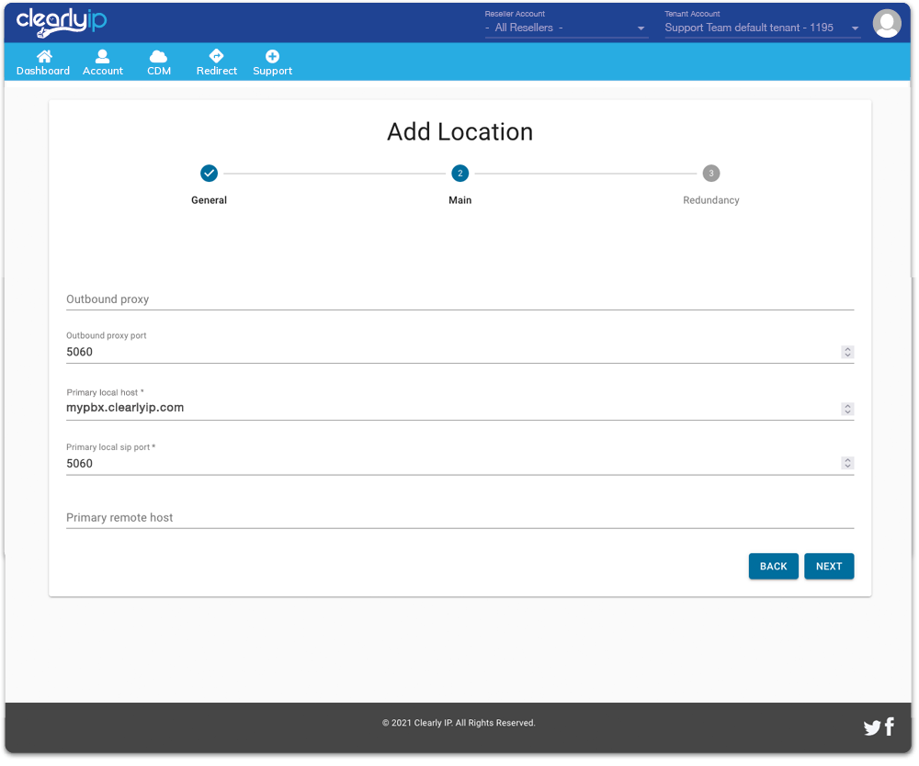Click the NEXT button
919x766 pixels.
pyautogui.click(x=829, y=567)
